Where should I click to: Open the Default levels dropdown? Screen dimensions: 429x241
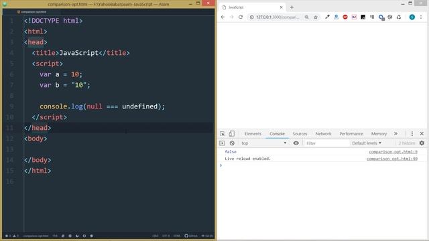(x=367, y=143)
